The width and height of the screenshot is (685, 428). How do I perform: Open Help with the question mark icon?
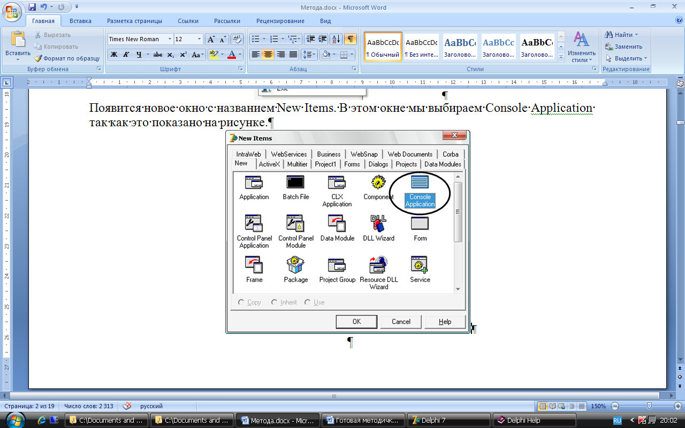[x=679, y=21]
